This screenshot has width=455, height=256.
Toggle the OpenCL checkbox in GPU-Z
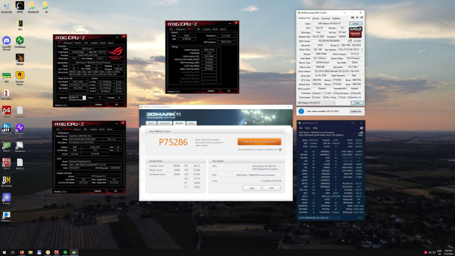pyautogui.click(x=313, y=93)
